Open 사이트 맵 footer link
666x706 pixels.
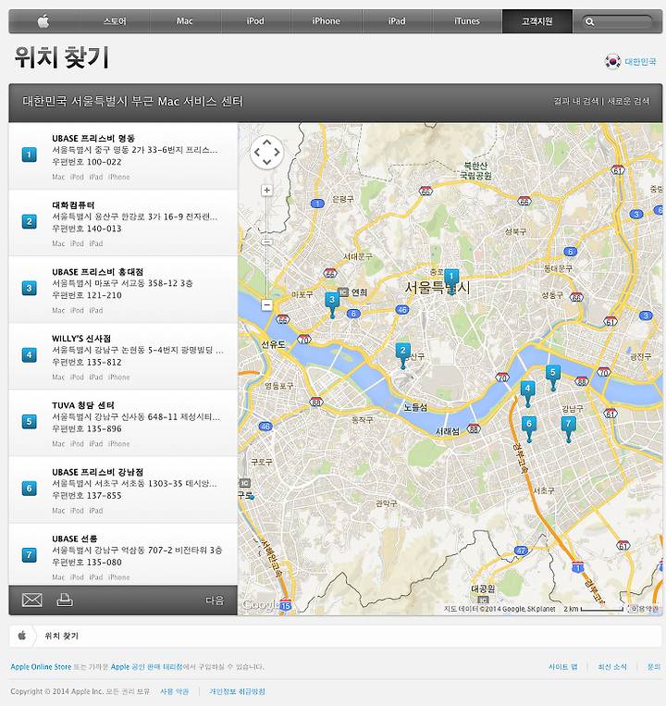click(563, 667)
